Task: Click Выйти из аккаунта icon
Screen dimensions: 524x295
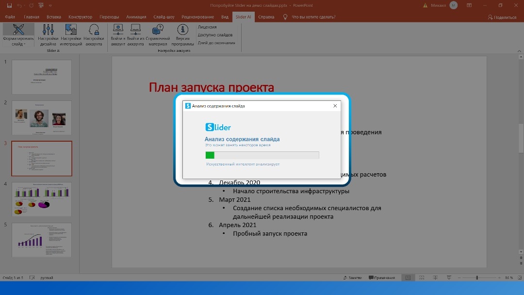Action: (135, 30)
